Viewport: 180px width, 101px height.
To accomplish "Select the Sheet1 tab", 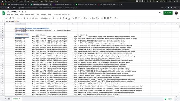I will (x=17, y=99).
